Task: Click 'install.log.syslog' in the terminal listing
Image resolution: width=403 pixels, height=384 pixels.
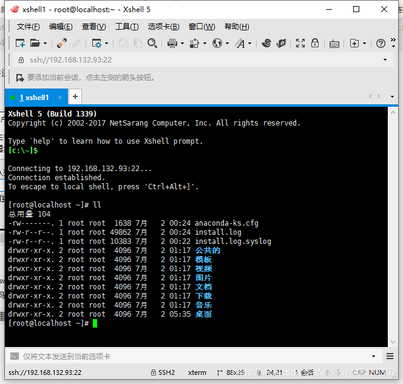Action: pos(233,241)
